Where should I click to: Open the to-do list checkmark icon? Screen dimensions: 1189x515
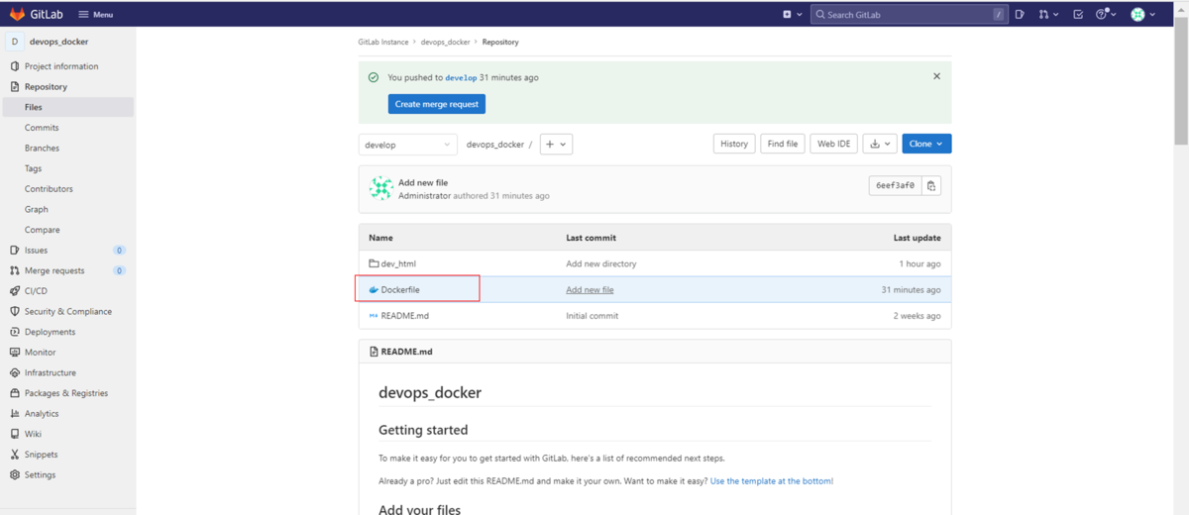(1078, 15)
